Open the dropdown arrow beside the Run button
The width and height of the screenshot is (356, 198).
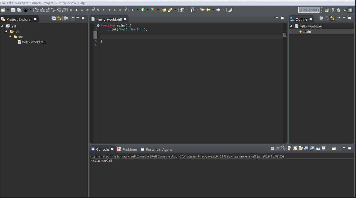[x=148, y=10]
